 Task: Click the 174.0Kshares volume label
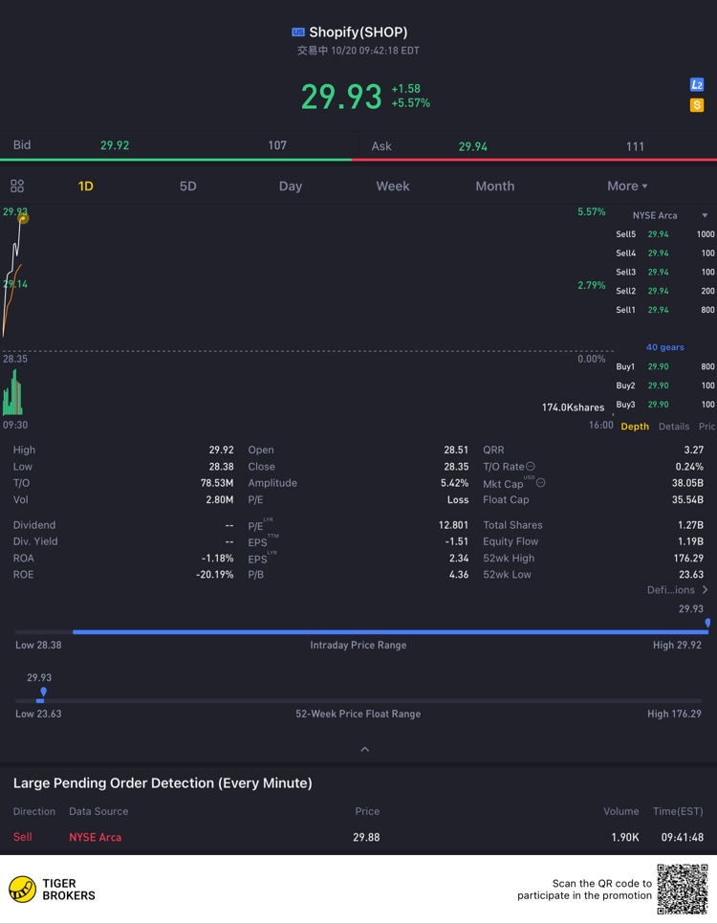(x=574, y=407)
